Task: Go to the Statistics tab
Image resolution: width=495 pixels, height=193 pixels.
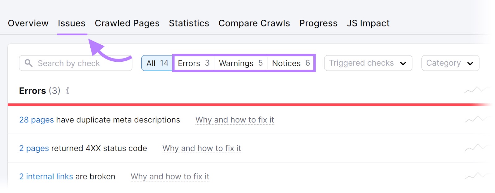Action: [x=189, y=23]
